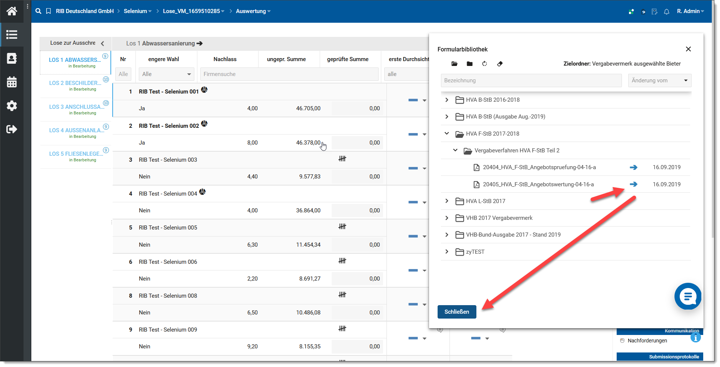
Task: Open the 20405_HVA_F-StB_Angebotswertung-04-16-a document
Action: [x=538, y=184]
